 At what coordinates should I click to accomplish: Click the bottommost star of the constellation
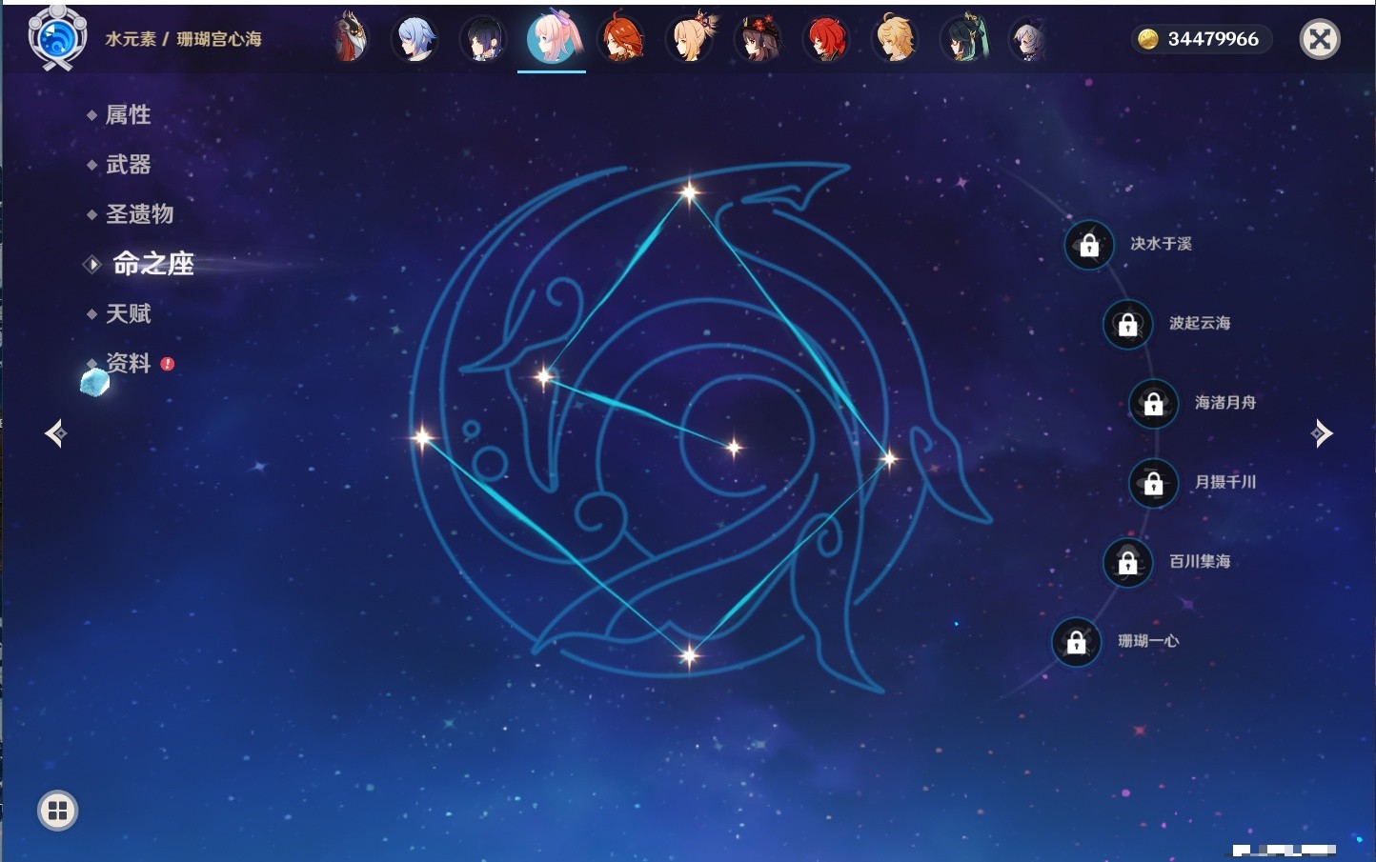pyautogui.click(x=689, y=654)
